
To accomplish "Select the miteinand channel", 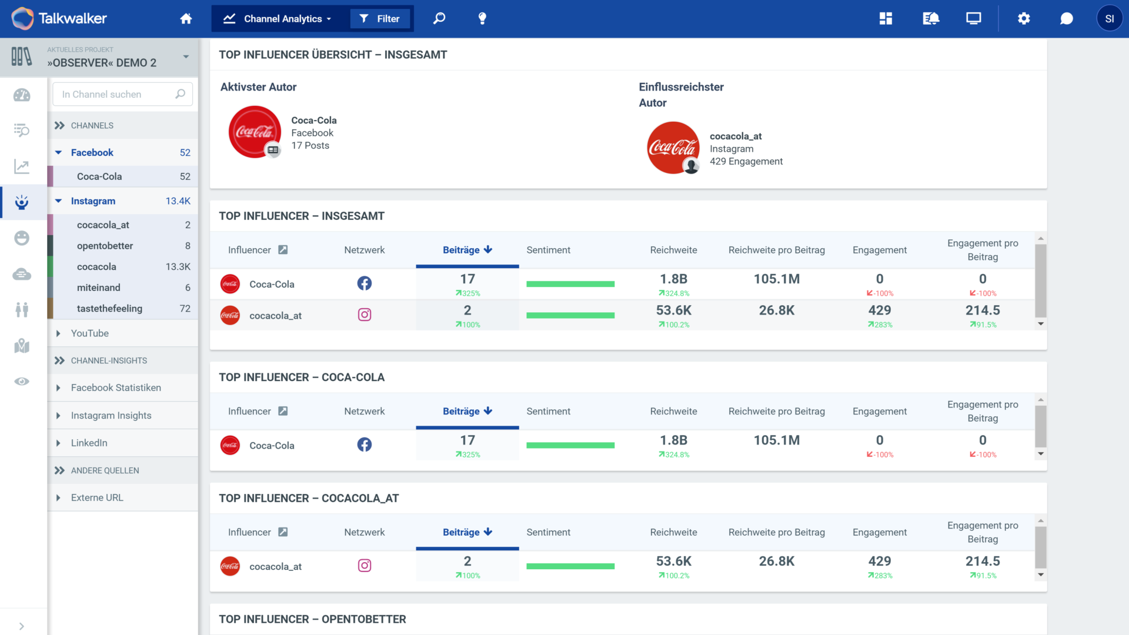I will 122,288.
